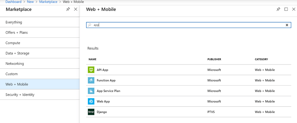Screen dimensions: 297x123
Task: Click the search magnifier icon
Action: pos(90,25)
